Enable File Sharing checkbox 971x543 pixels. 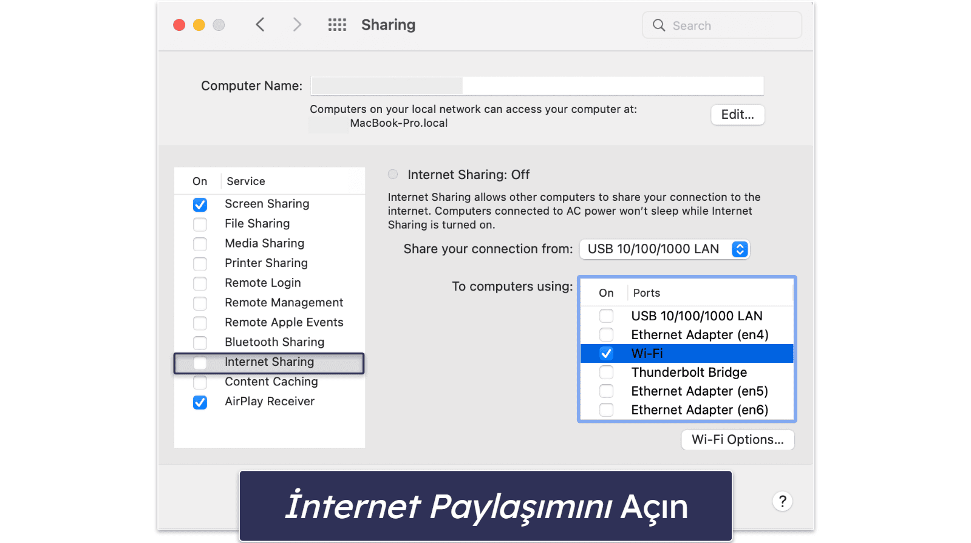(x=200, y=224)
